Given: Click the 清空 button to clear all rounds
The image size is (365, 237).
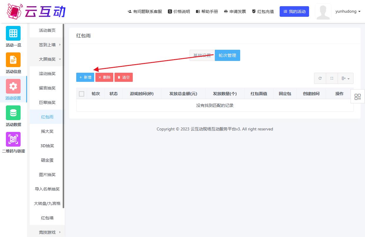Looking at the screenshot, I should tap(123, 77).
